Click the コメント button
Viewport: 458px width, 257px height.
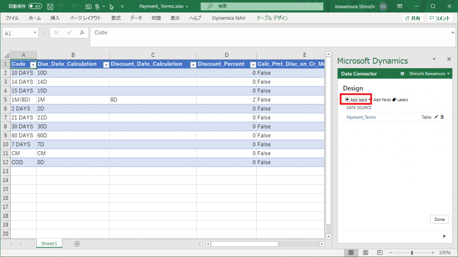pos(440,18)
